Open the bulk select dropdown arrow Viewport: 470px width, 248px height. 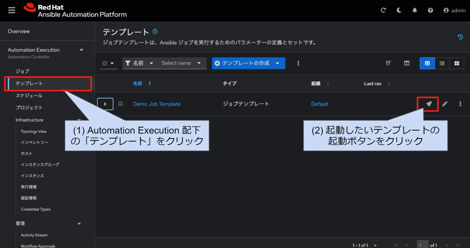[x=112, y=63]
